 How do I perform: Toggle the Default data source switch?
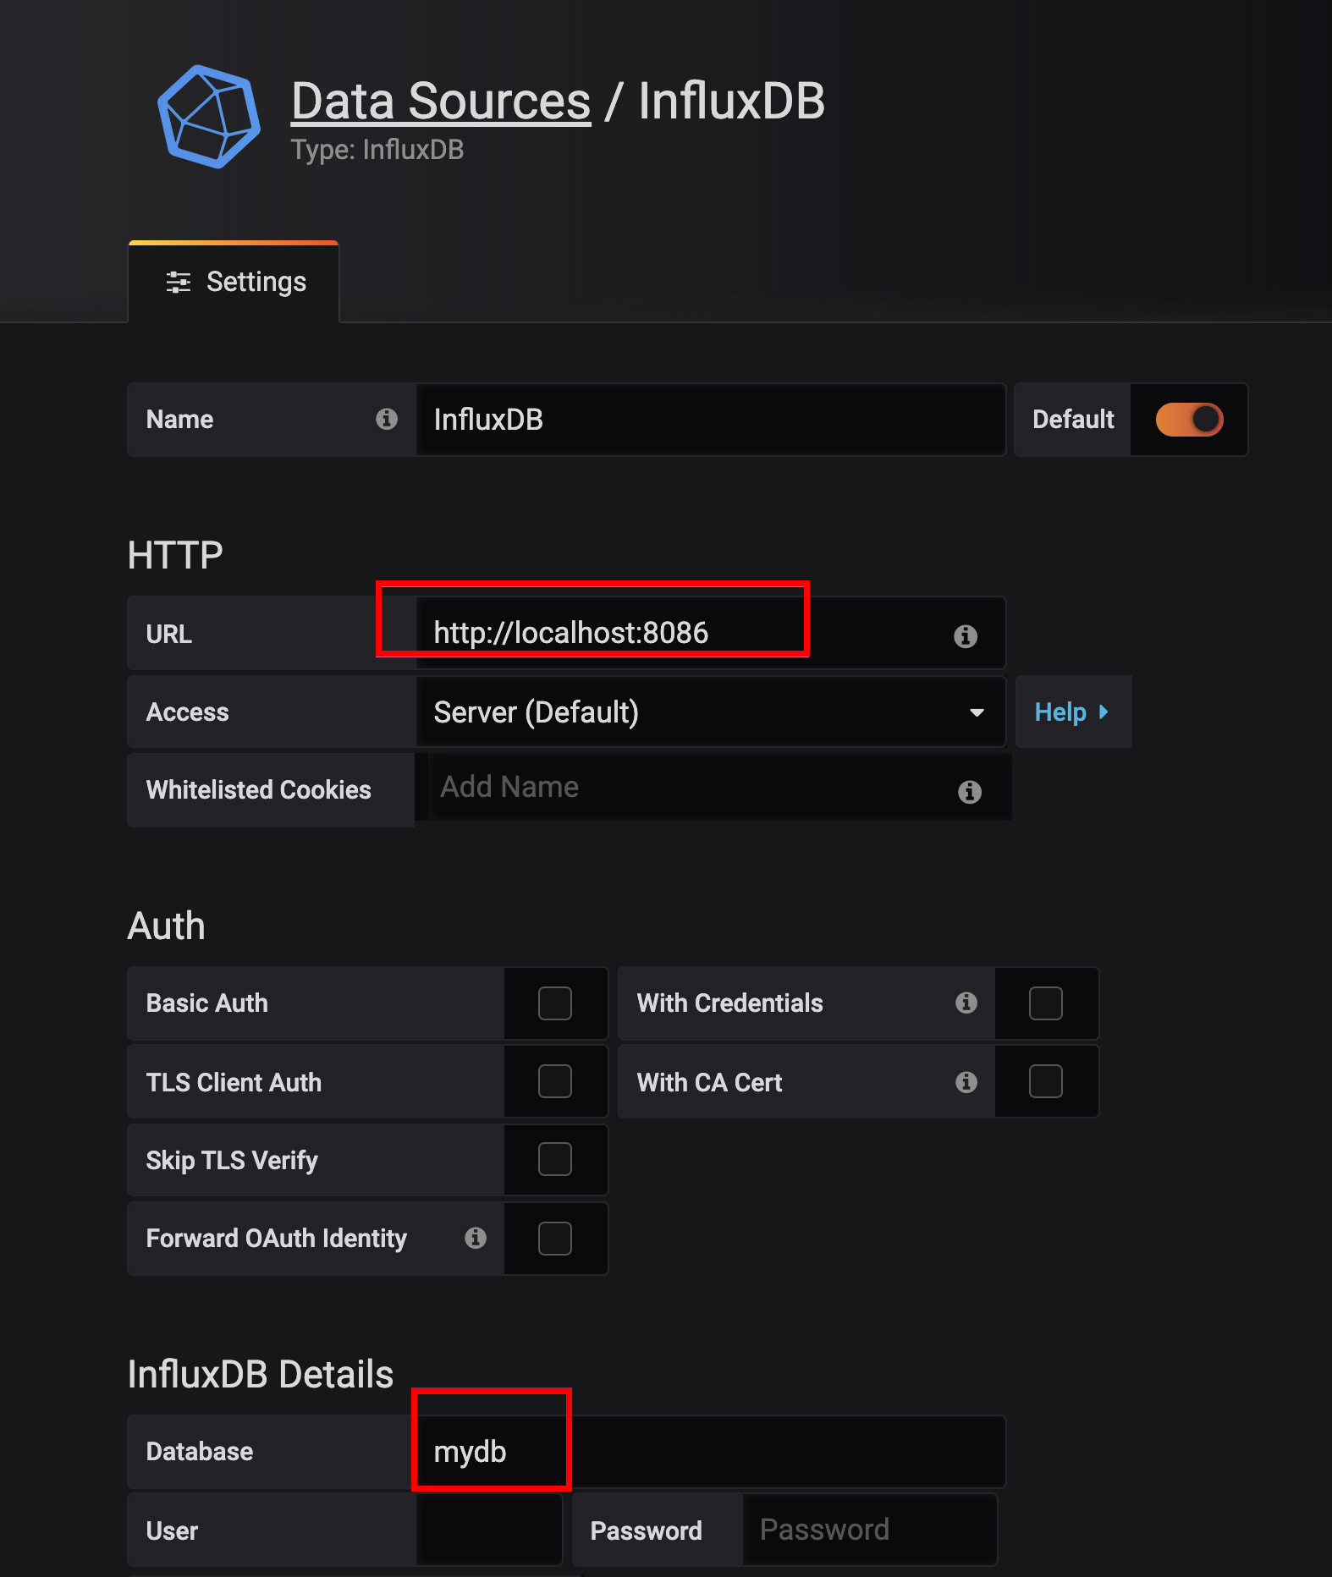click(1189, 420)
